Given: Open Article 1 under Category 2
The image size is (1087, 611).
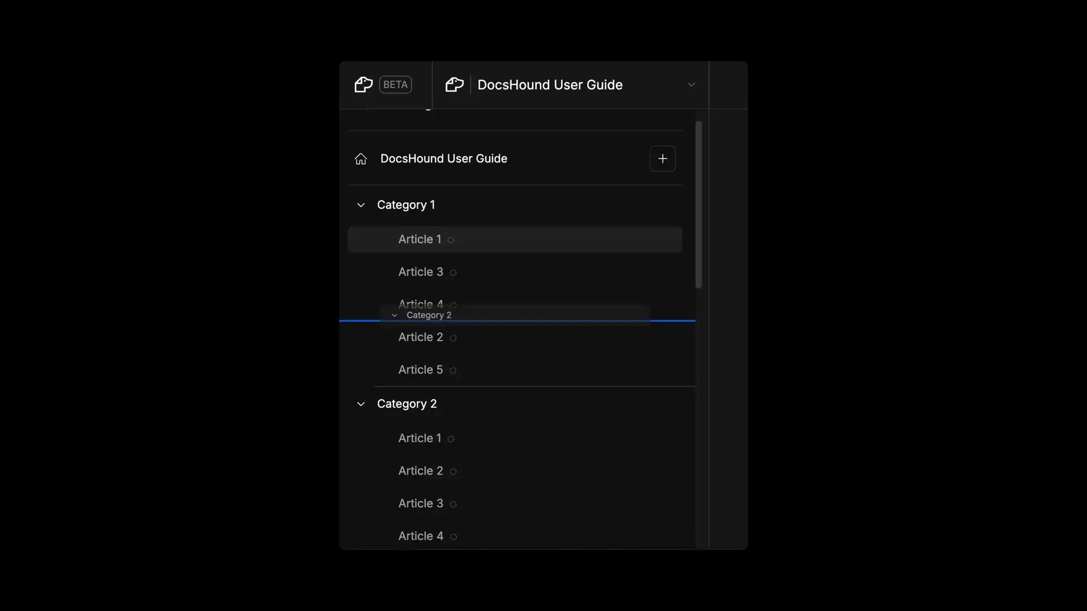Looking at the screenshot, I should pos(420,438).
